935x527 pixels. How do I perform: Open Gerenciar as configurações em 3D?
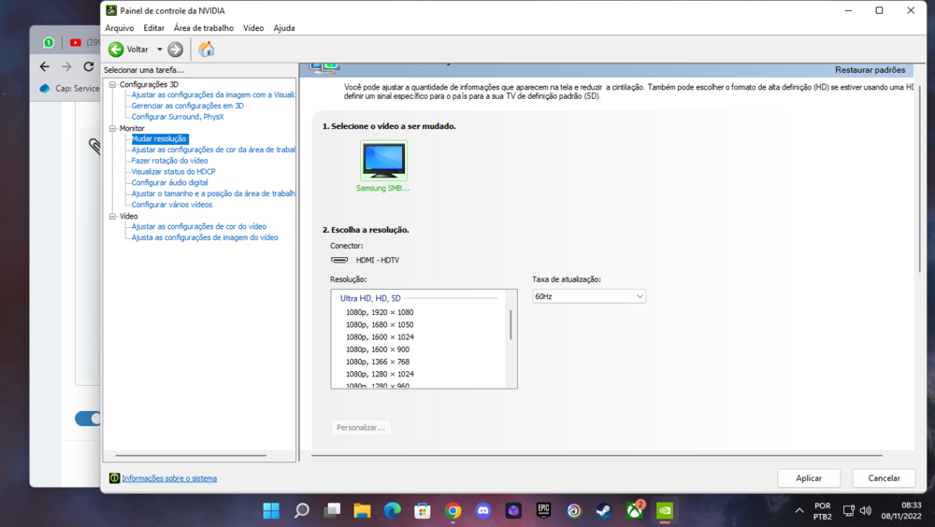coord(187,106)
